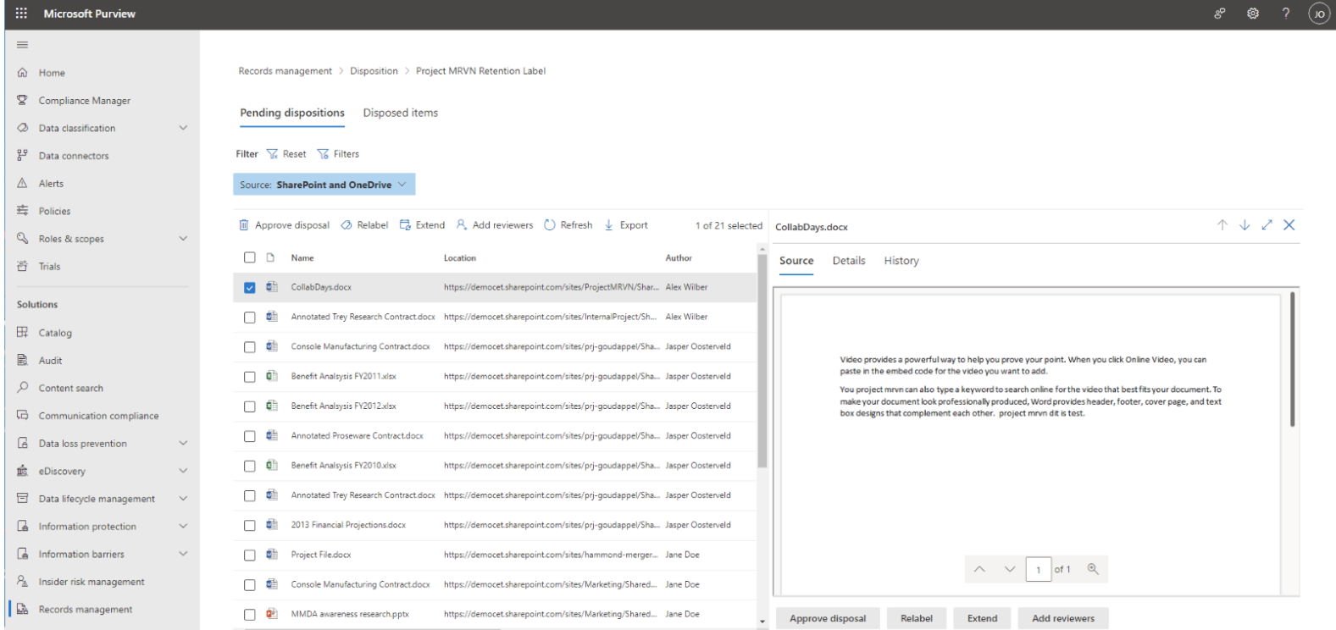Zoom the document preview with magnifier icon
The width and height of the screenshot is (1336, 630).
[x=1093, y=569]
